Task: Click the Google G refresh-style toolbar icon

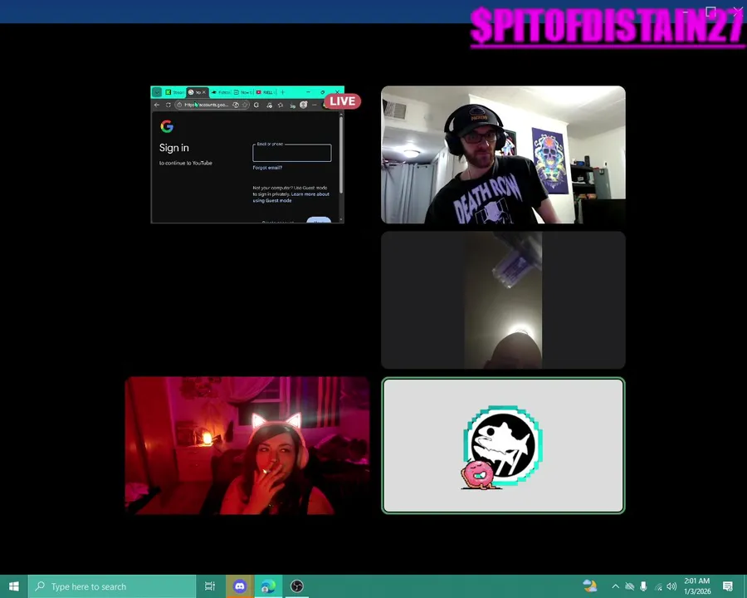Action: click(256, 105)
